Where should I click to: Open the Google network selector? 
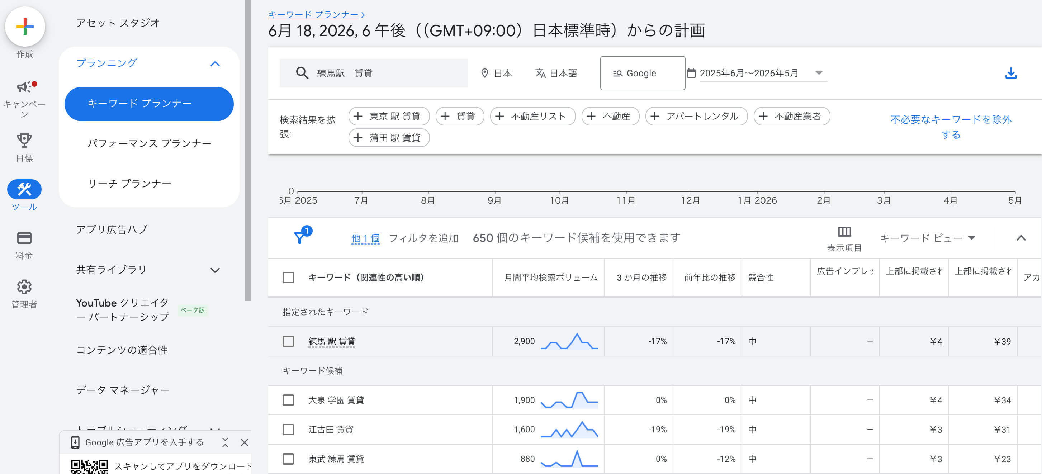642,73
